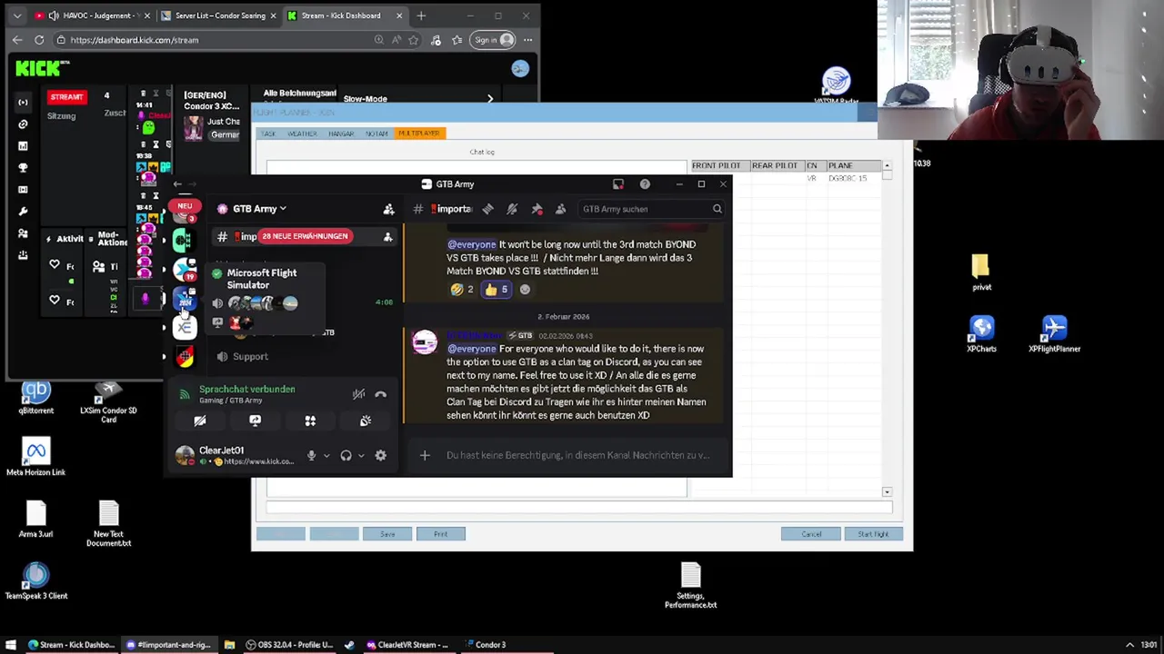
Task: Open German flag shield server icon
Action: point(185,358)
